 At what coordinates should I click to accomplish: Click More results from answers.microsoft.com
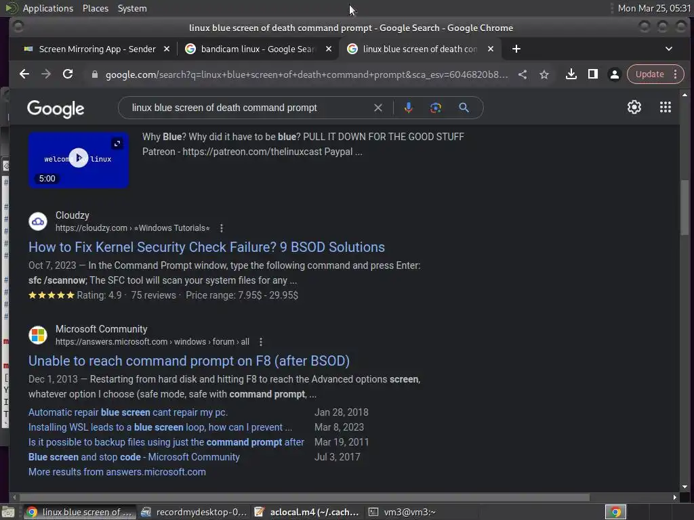117,472
